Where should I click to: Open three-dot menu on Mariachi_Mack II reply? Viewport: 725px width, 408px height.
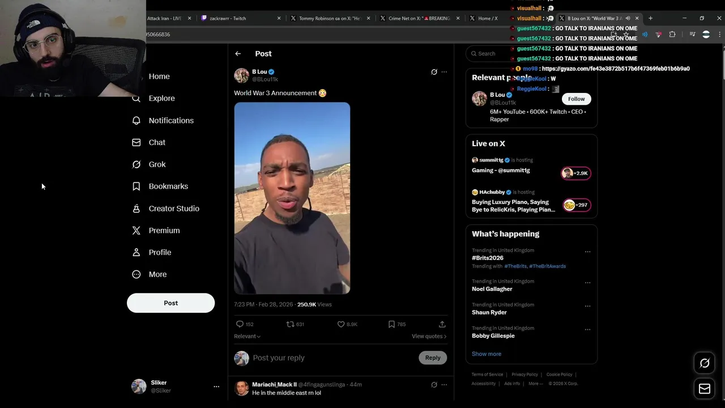pos(444,385)
